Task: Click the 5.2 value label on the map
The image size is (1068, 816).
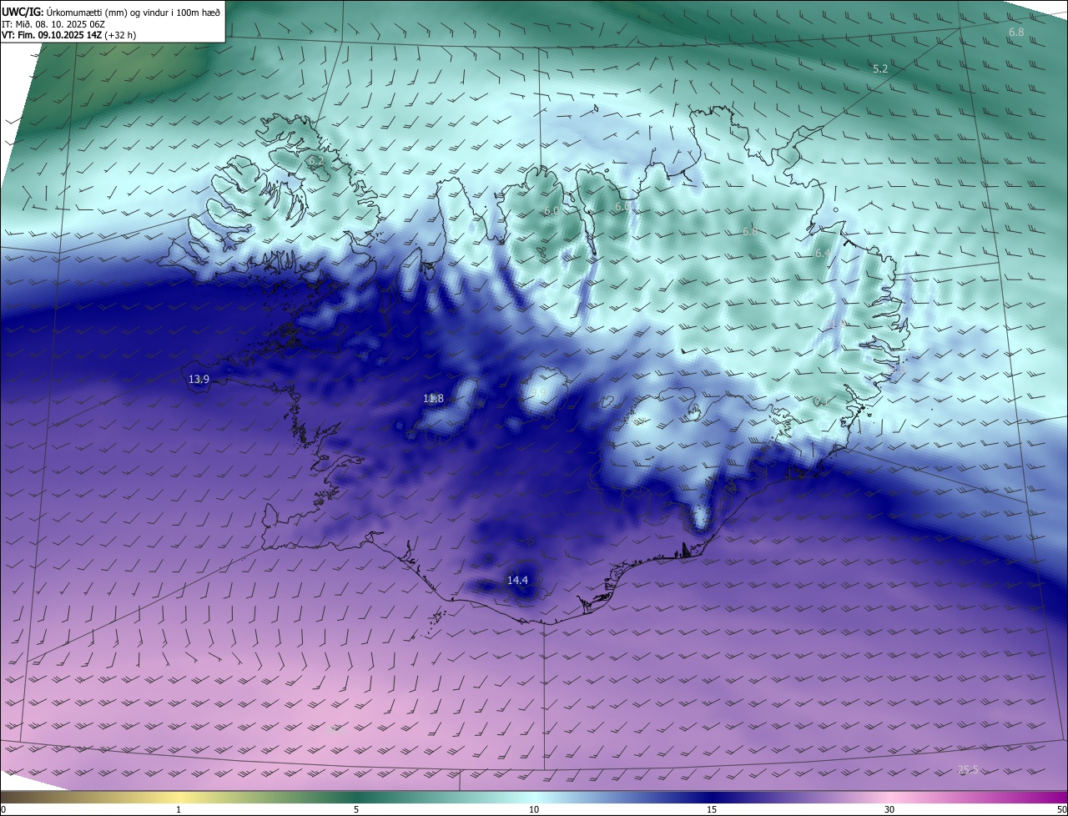Action: pos(880,68)
